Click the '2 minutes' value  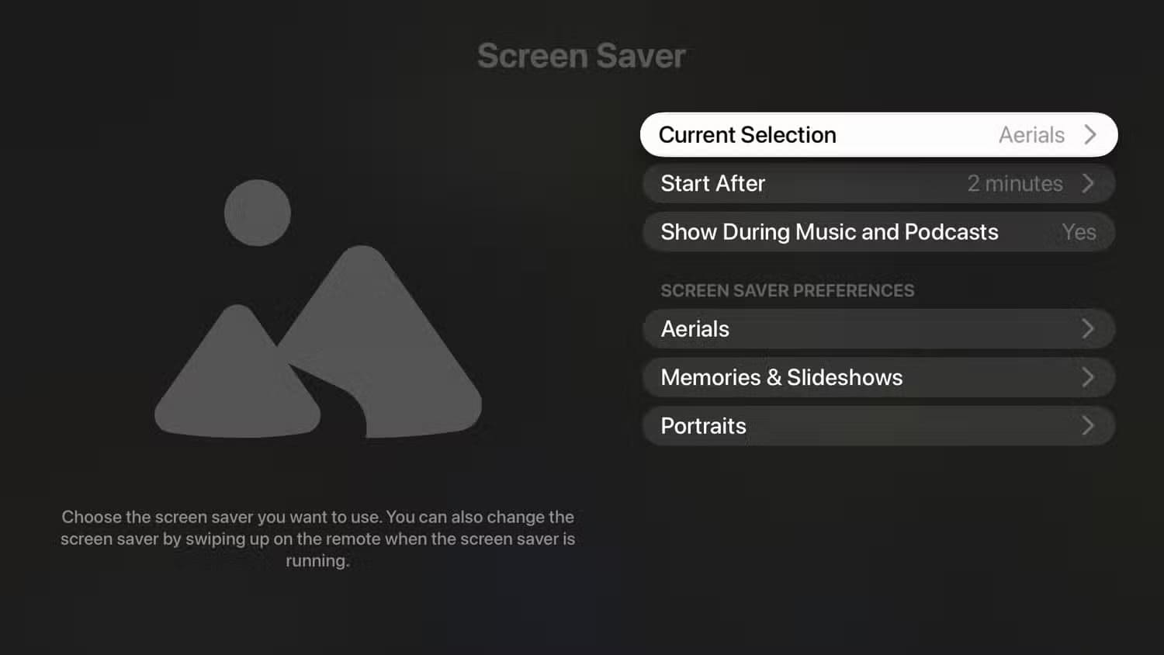pos(1015,184)
